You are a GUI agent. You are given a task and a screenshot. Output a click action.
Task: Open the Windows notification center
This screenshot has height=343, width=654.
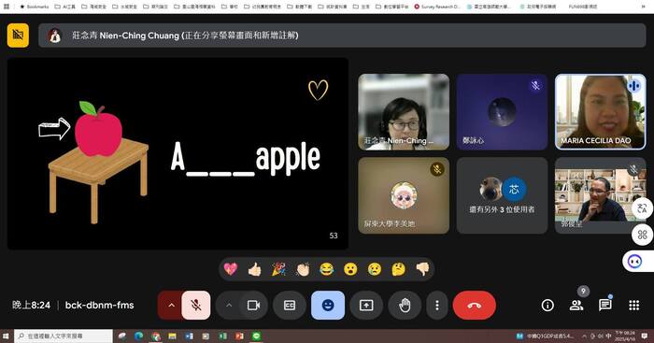pyautogui.click(x=645, y=336)
